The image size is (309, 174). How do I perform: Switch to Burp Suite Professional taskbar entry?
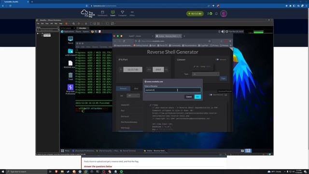(84, 151)
